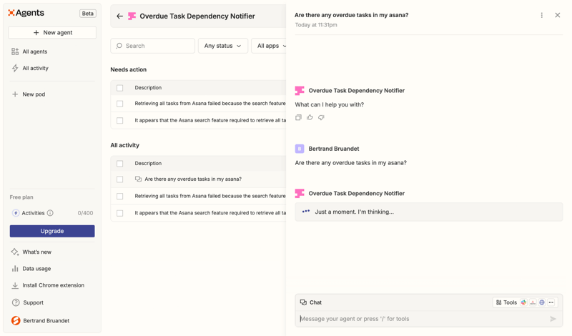Go back with the arrow icon
The image size is (572, 336).
coord(119,16)
